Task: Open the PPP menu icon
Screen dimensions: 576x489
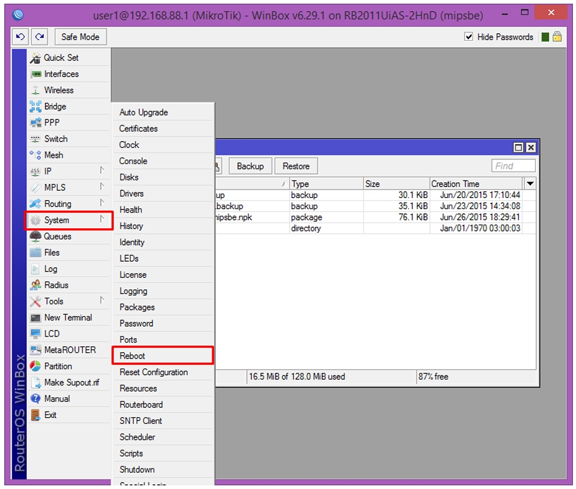Action: pos(36,123)
